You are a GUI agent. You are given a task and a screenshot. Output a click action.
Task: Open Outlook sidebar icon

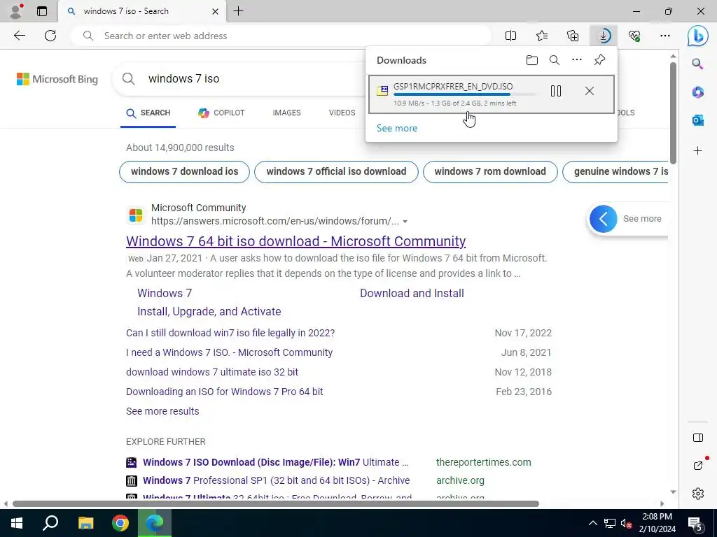point(697,120)
